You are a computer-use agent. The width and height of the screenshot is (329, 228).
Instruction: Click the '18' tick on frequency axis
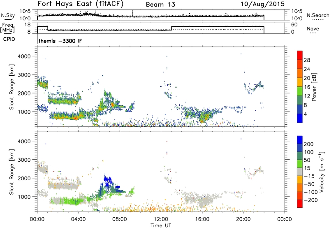[x=28, y=25]
